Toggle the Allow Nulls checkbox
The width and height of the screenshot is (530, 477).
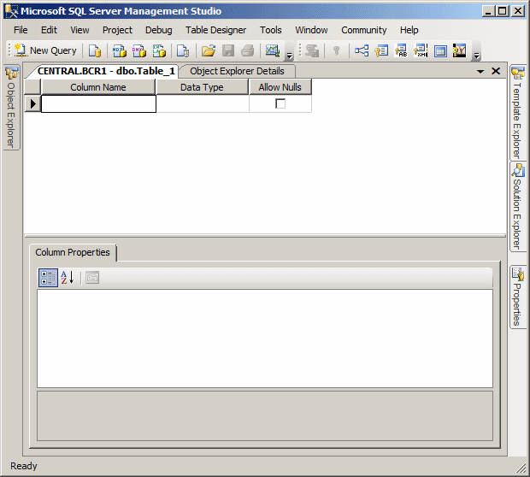280,103
